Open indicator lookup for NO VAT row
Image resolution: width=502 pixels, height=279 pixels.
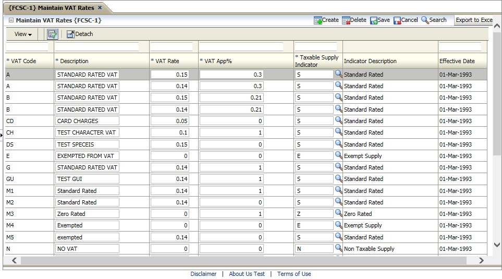point(338,248)
